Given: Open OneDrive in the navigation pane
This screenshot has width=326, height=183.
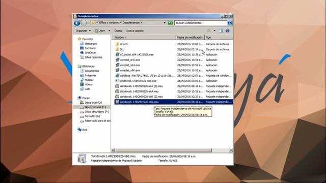Looking at the screenshot, I should 90,53.
